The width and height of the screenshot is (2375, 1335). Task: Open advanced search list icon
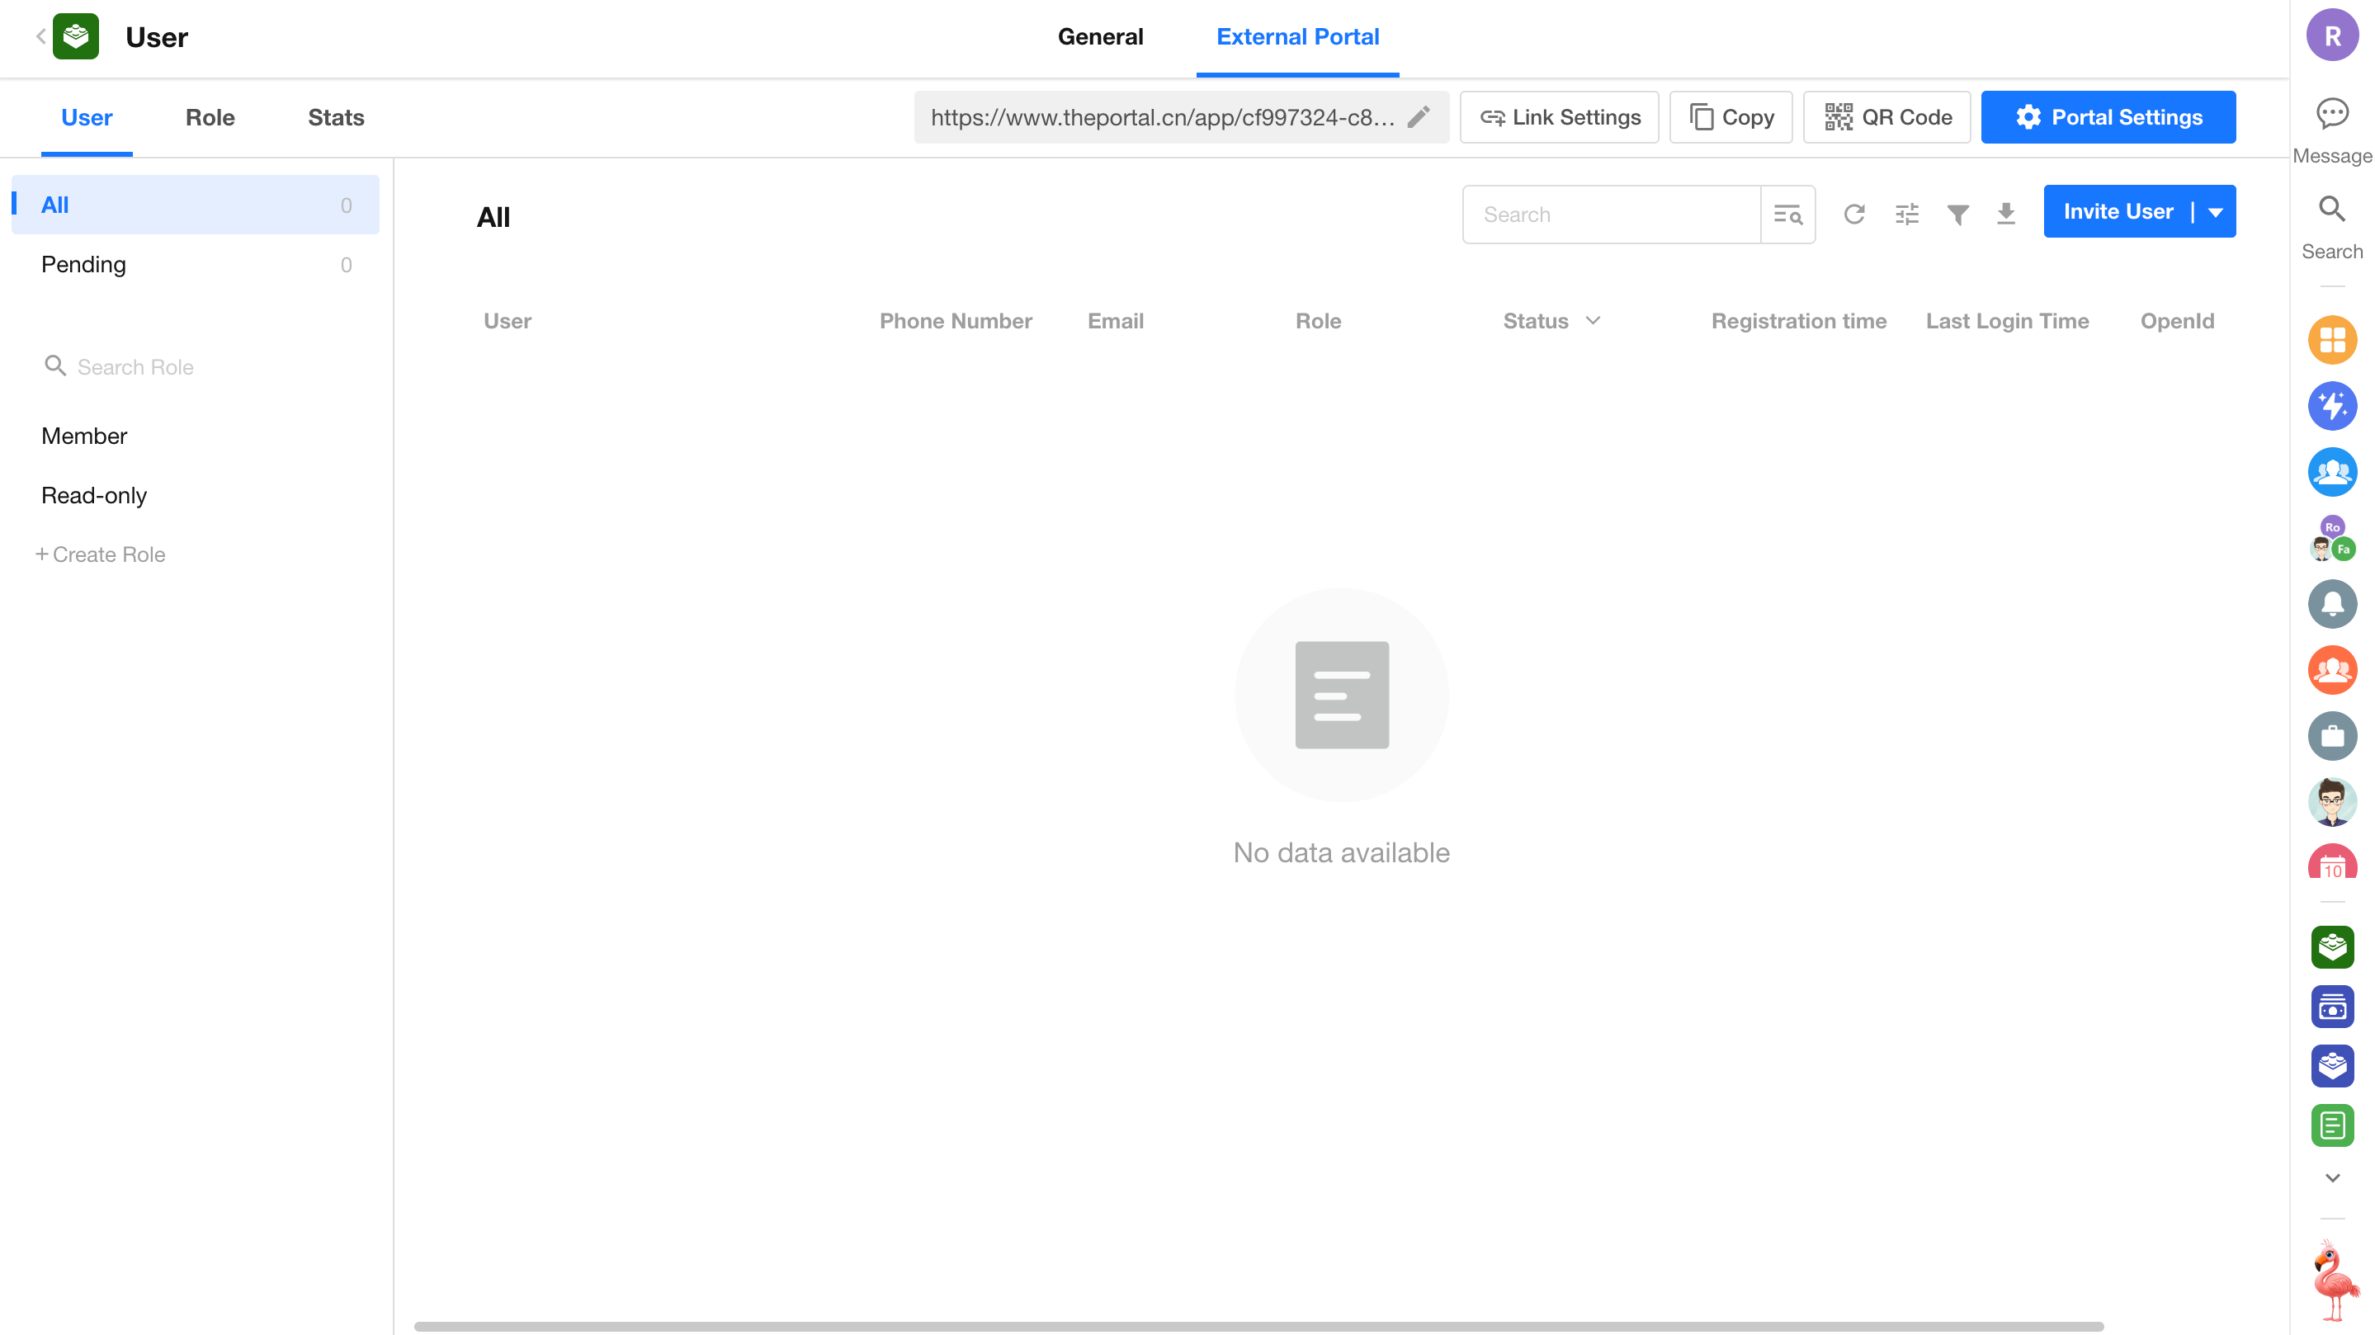1787,215
